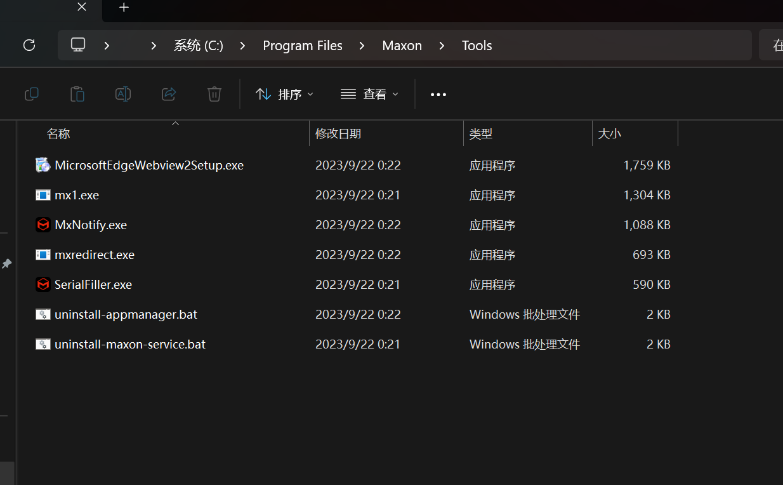Click the 2 KB size of uninstall-appmanager.bat

(659, 314)
